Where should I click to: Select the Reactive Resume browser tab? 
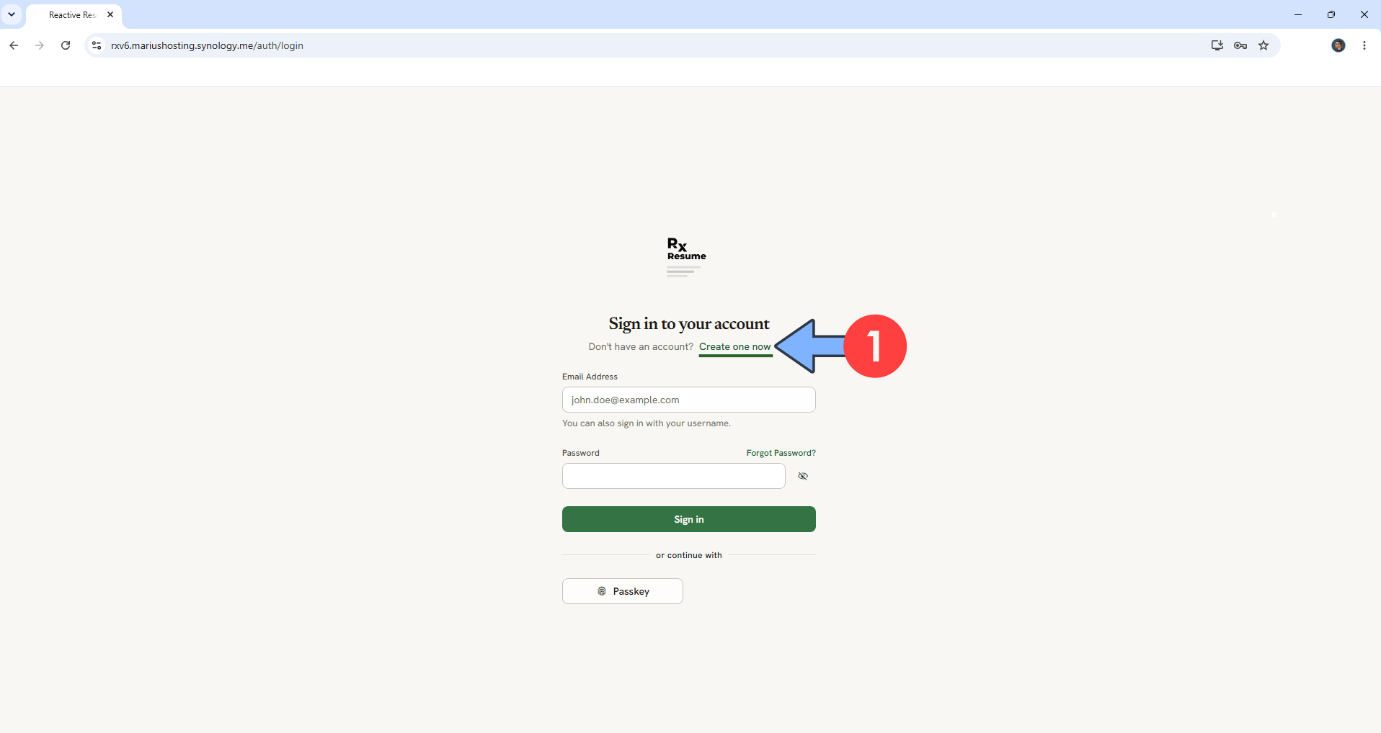[x=74, y=15]
